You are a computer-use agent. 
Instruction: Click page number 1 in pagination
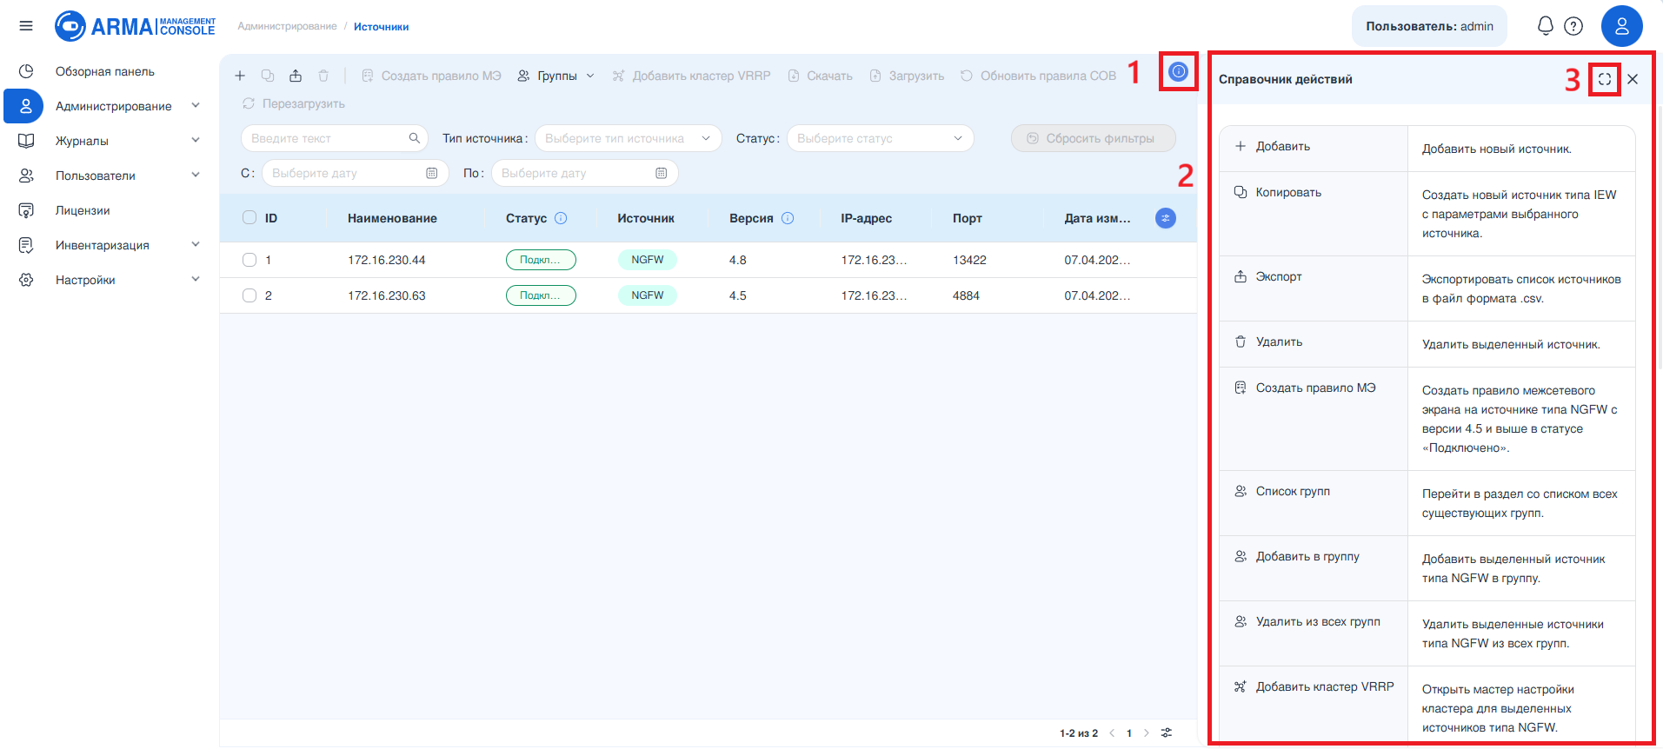coord(1129,733)
